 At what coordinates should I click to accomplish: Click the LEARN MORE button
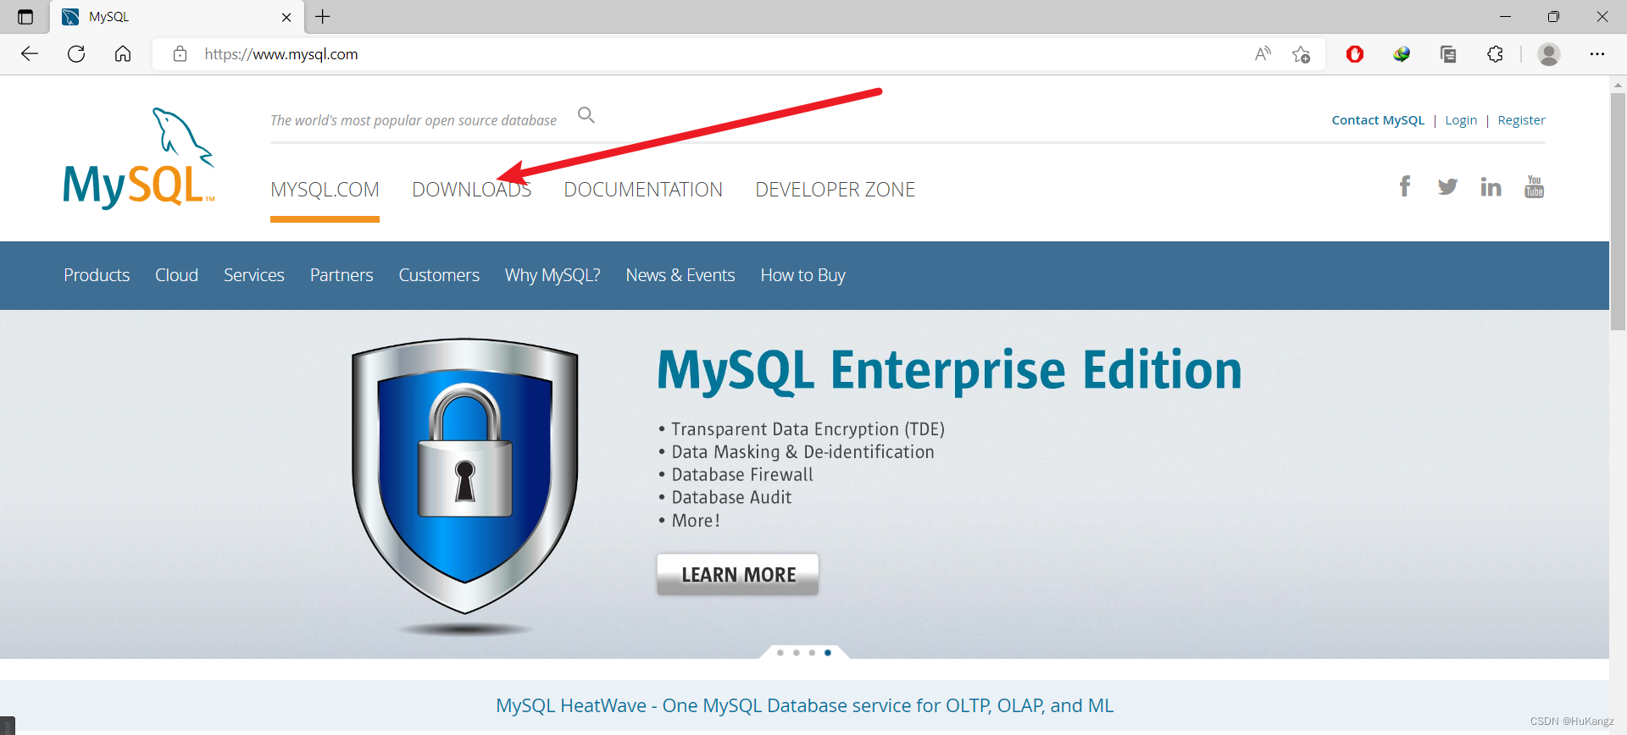click(x=738, y=575)
